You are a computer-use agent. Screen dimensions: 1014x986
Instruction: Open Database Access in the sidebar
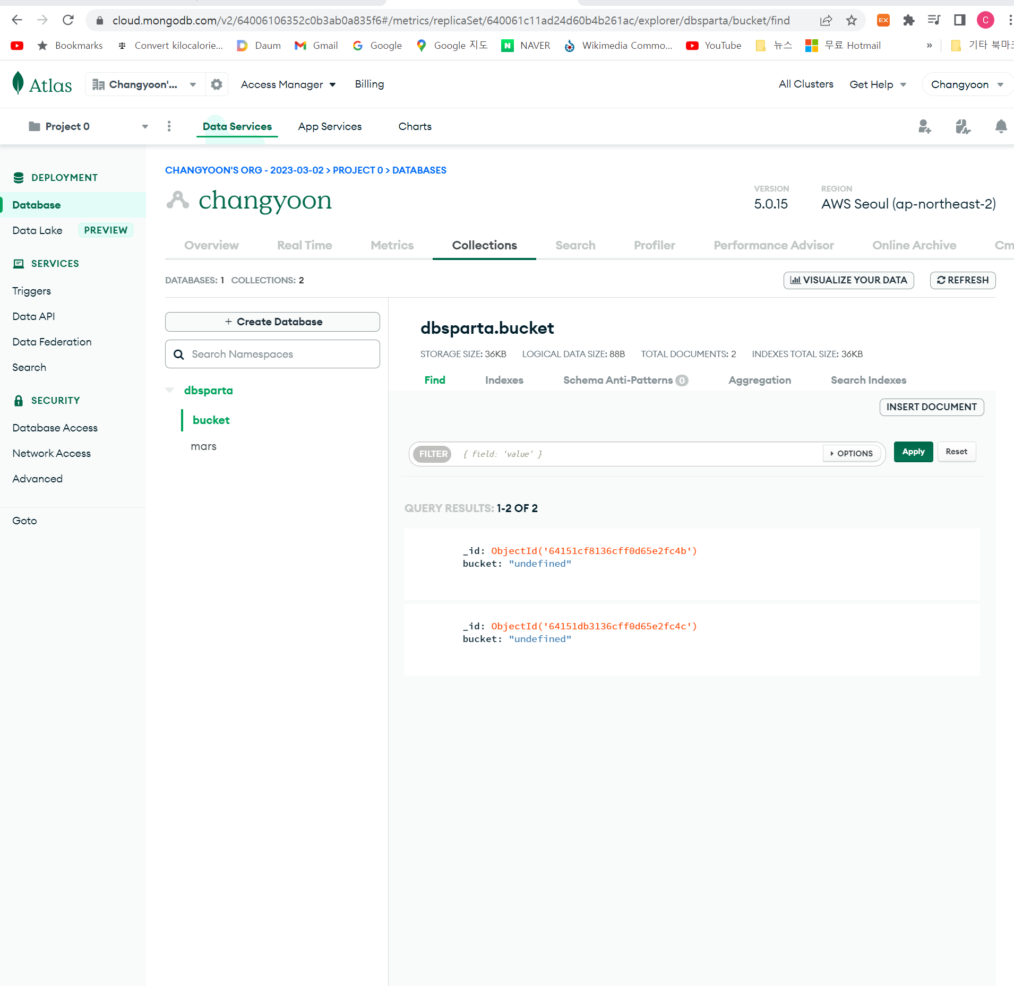pyautogui.click(x=55, y=428)
